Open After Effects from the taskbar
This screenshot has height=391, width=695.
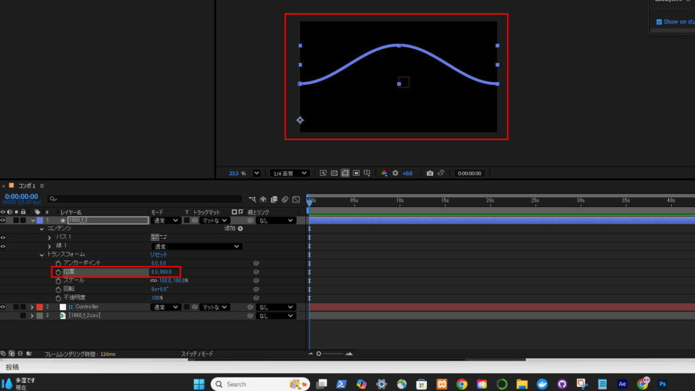coord(622,384)
